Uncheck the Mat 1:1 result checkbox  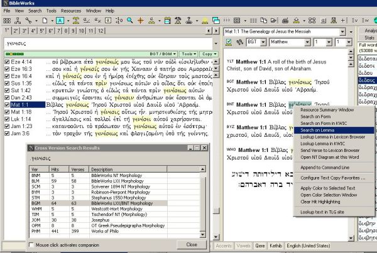point(7,105)
